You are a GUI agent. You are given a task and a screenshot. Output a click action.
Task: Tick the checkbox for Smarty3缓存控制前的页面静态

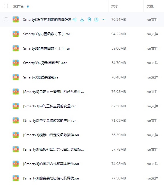(6, 19)
